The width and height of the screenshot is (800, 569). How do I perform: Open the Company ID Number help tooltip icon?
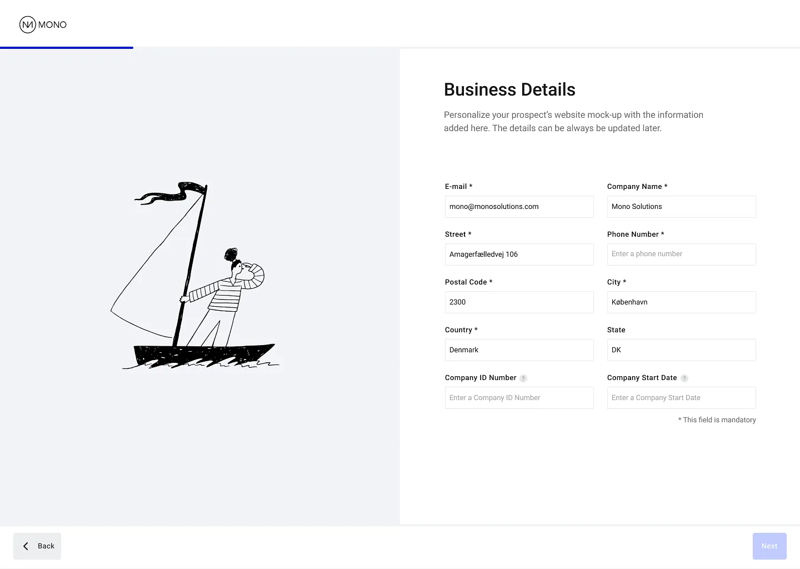[523, 378]
